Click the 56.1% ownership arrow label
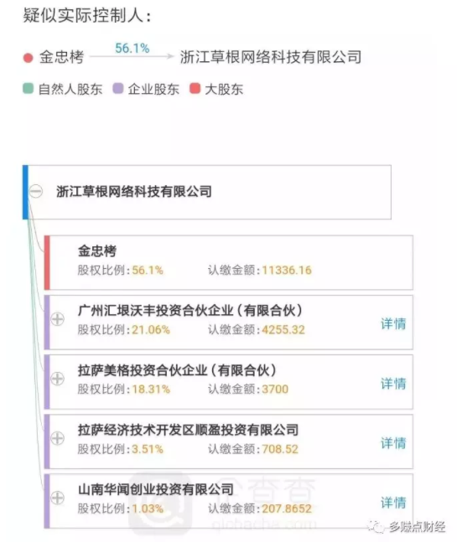The height and width of the screenshot is (542, 457). [x=132, y=49]
